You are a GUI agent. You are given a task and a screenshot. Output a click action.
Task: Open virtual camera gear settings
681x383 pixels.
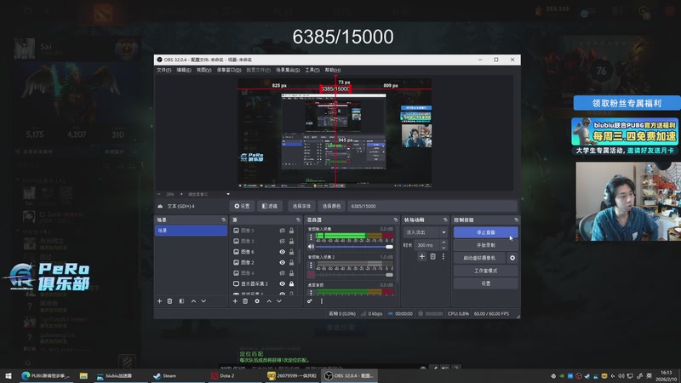pos(512,258)
